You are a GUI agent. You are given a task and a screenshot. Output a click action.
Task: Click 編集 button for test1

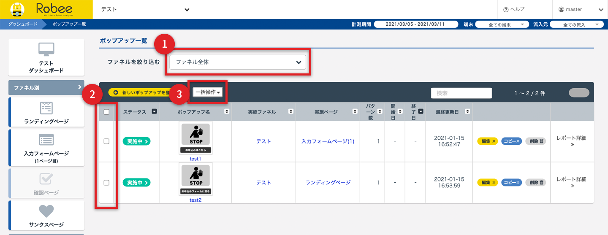pyautogui.click(x=488, y=141)
